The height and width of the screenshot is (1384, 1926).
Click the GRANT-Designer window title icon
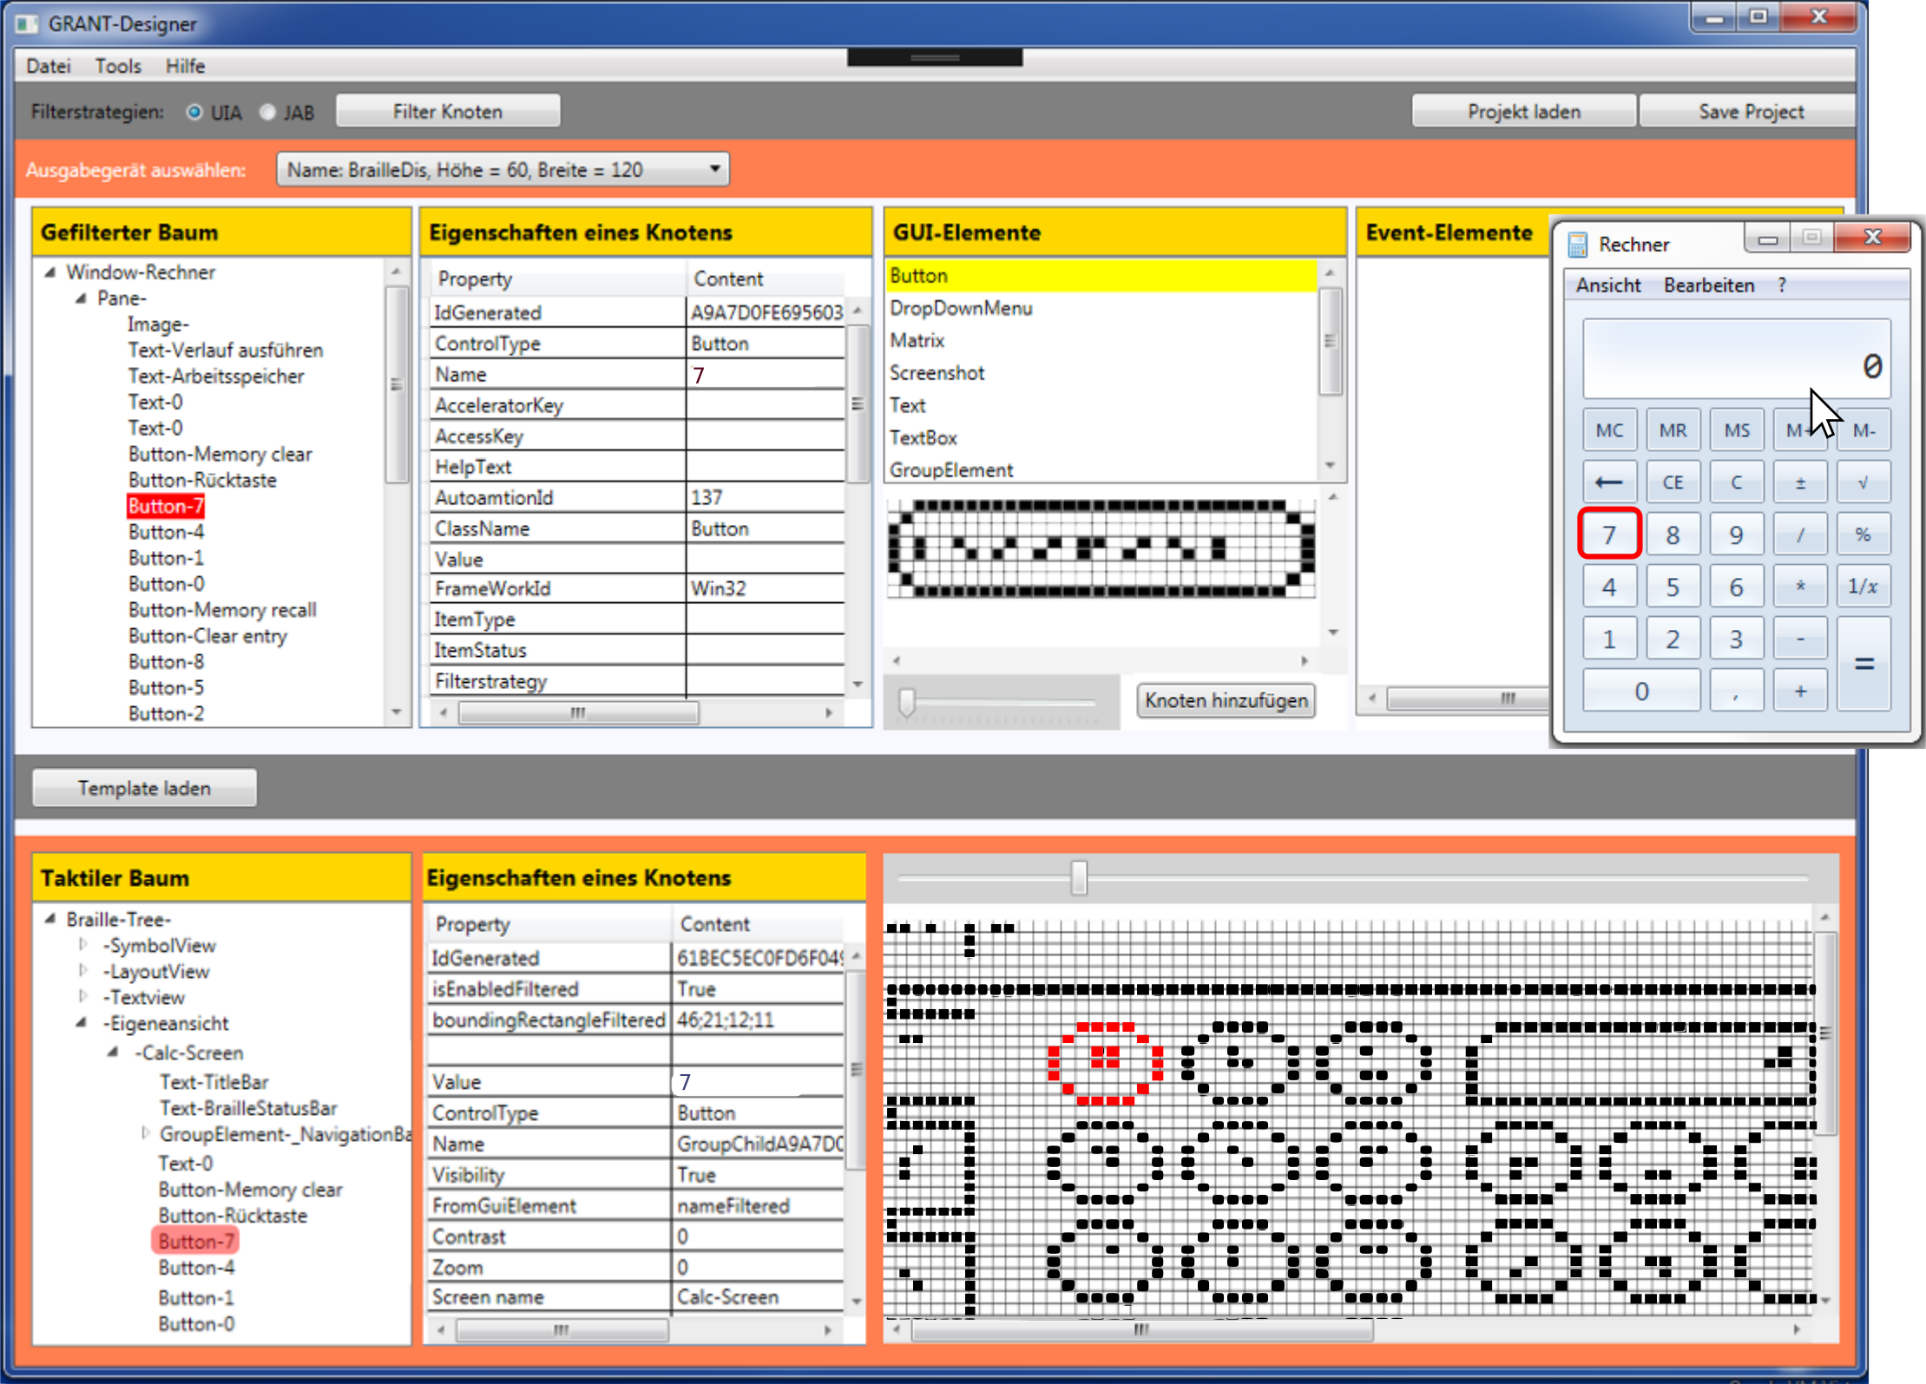27,23
